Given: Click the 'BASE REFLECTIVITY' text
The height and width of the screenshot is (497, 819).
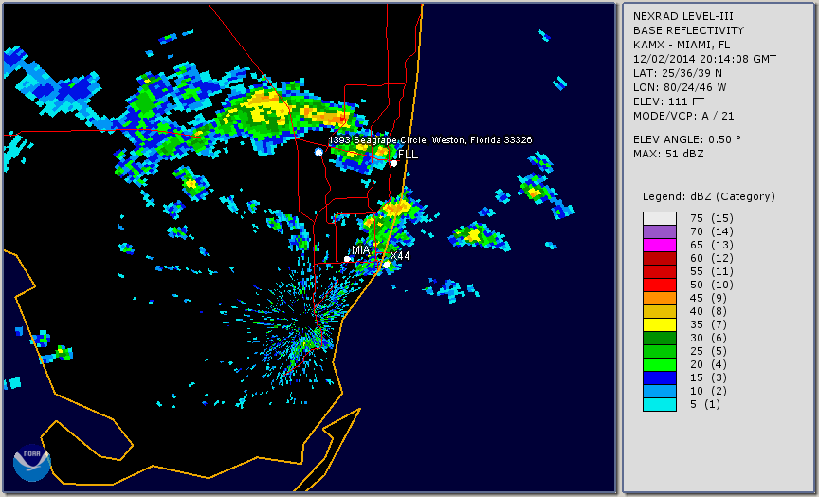Looking at the screenshot, I should (688, 30).
